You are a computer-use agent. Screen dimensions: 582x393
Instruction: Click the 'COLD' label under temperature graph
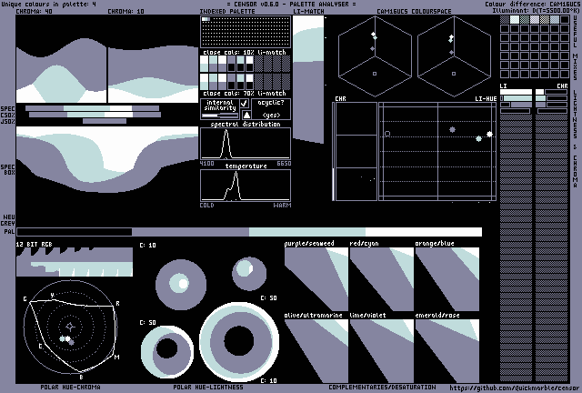click(206, 205)
